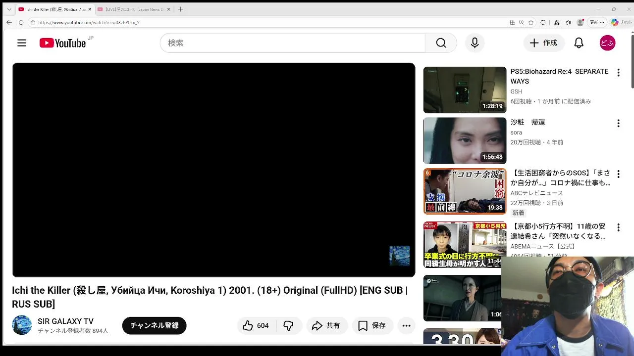Open SIR GALAXY TV channel avatar
The image size is (634, 356).
click(22, 325)
